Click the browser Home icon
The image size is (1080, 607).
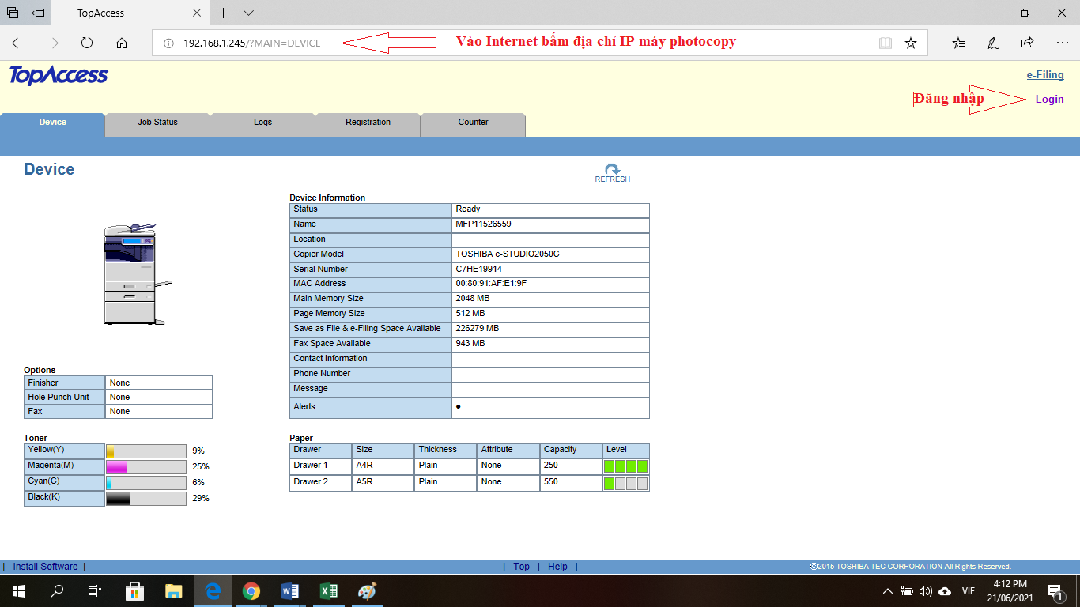122,43
